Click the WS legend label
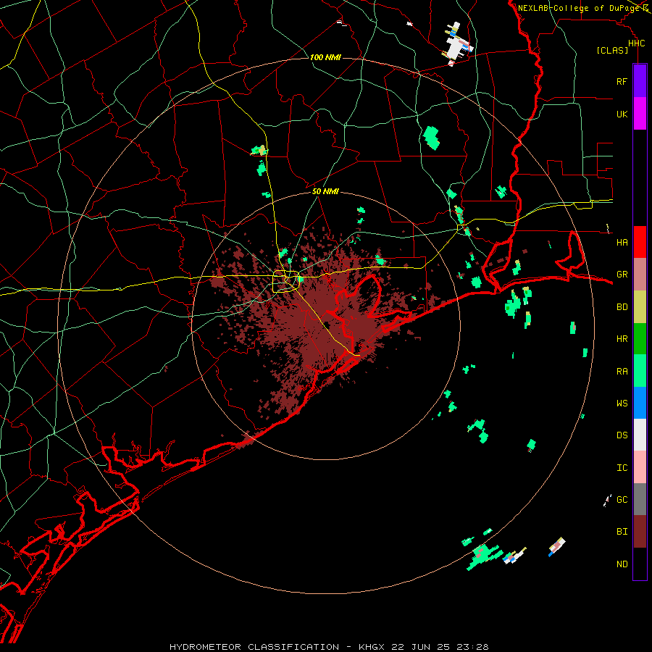 point(622,403)
